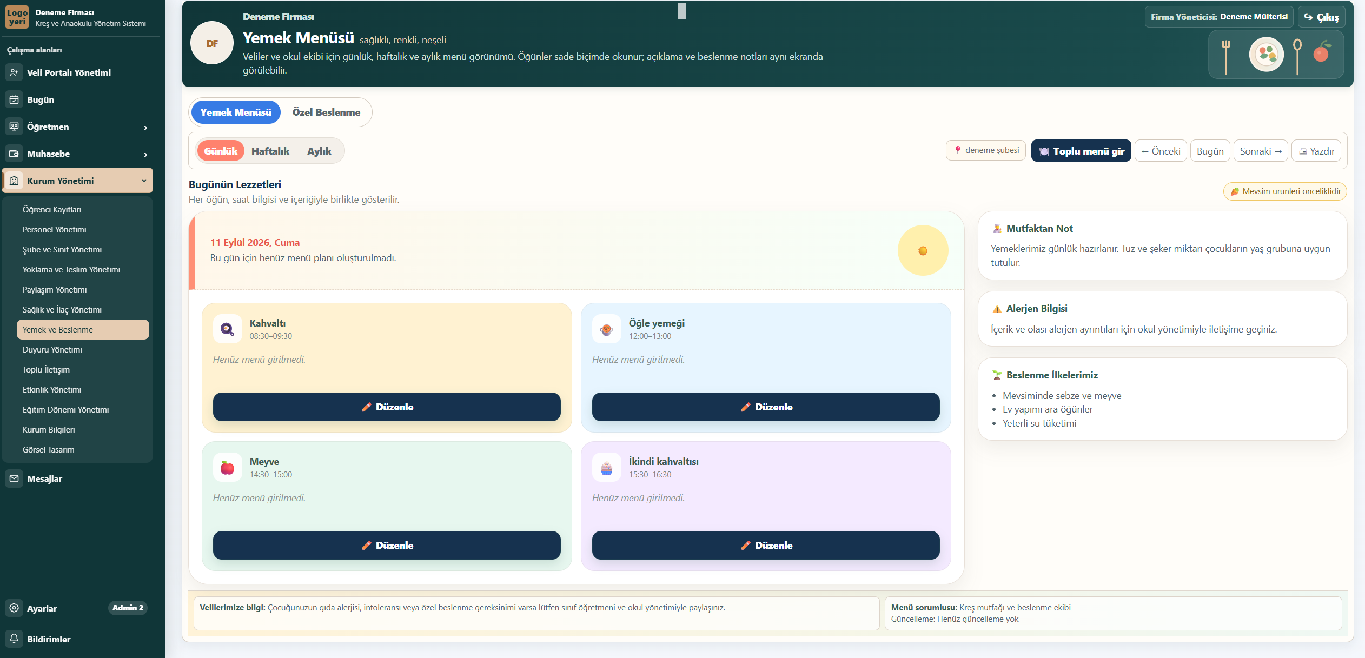Click the plate illustration in header
This screenshot has height=658, width=1365.
[x=1266, y=54]
